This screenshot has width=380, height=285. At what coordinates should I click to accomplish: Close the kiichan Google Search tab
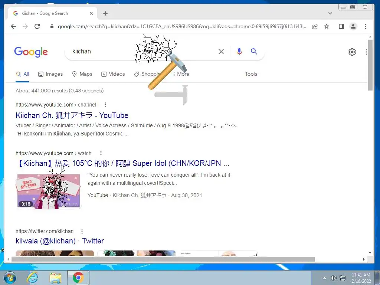coord(91,13)
